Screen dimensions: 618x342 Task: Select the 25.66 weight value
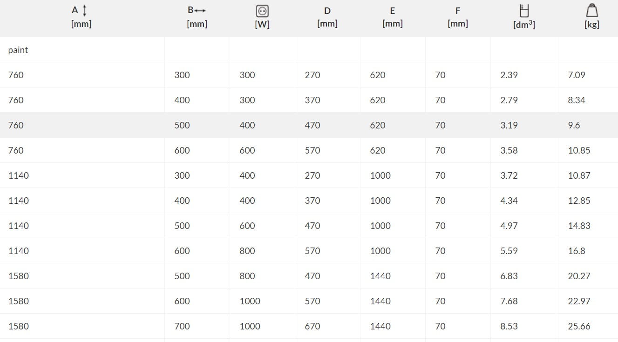pos(579,326)
